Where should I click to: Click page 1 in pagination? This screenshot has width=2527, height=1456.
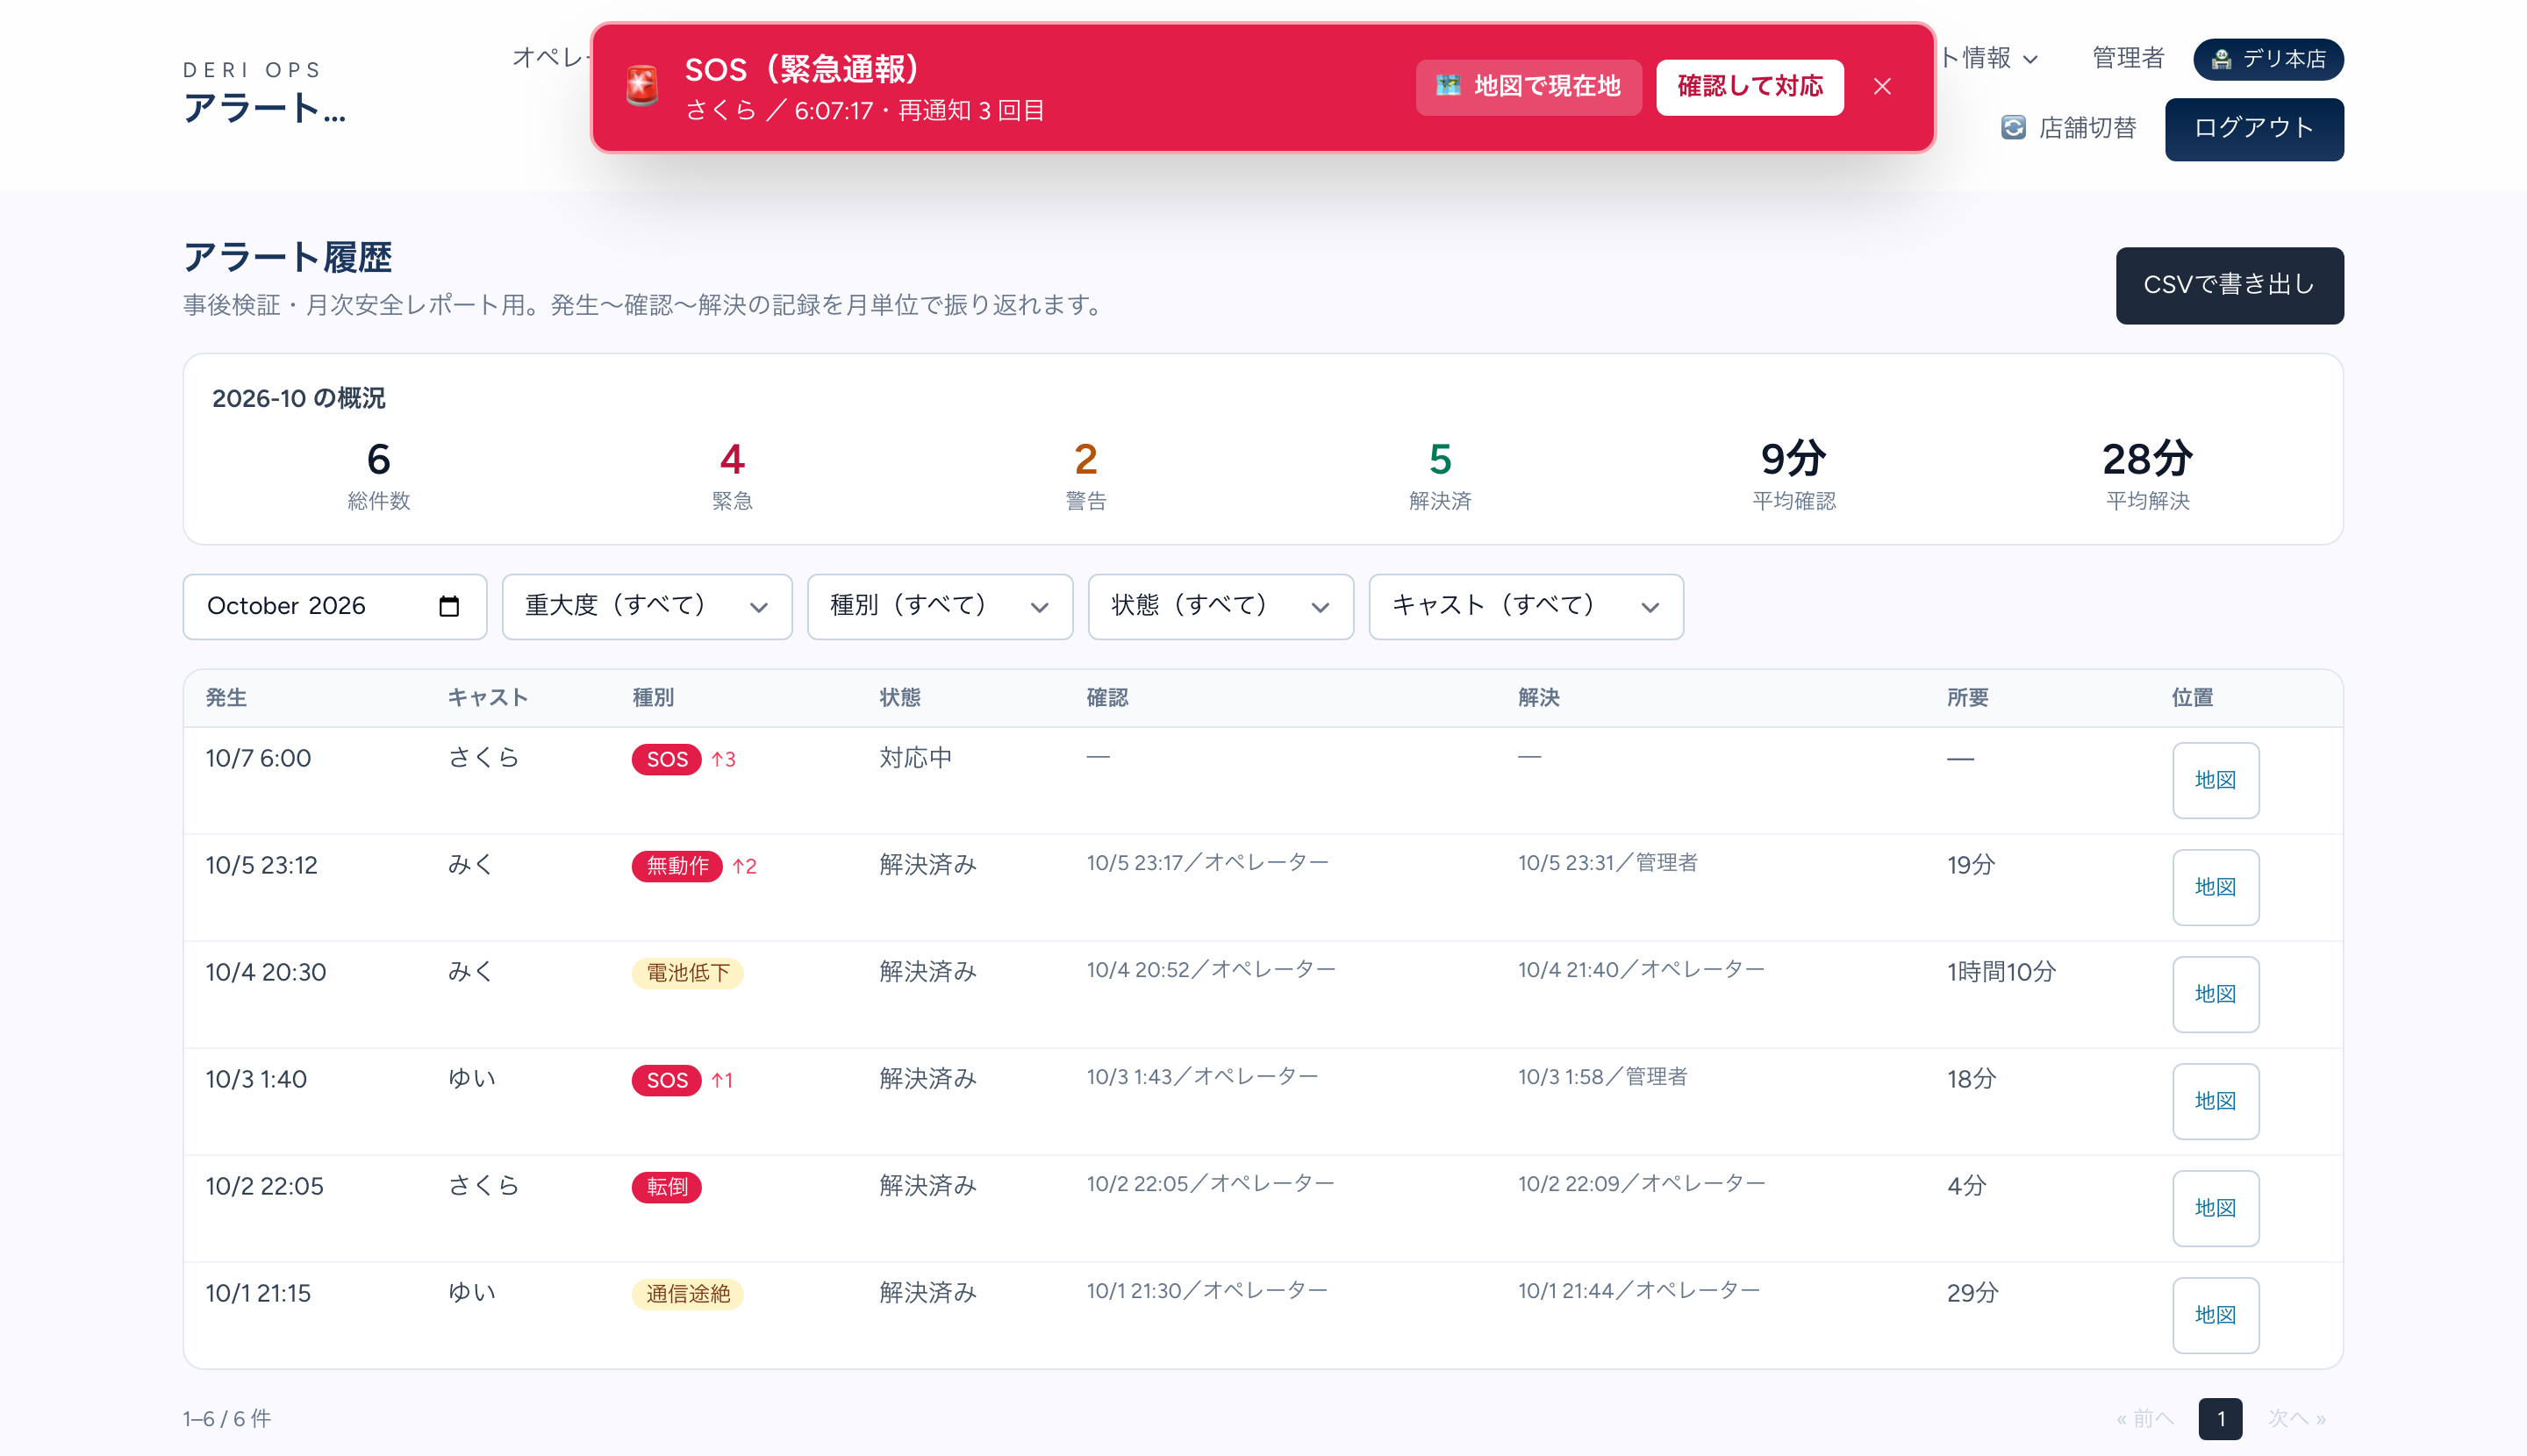click(2220, 1419)
